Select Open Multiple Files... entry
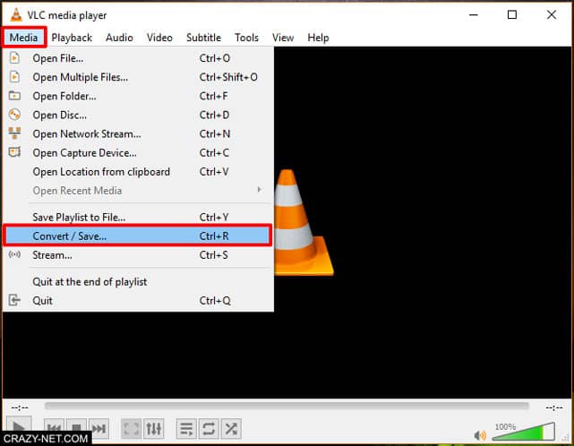The width and height of the screenshot is (574, 446). click(x=138, y=77)
